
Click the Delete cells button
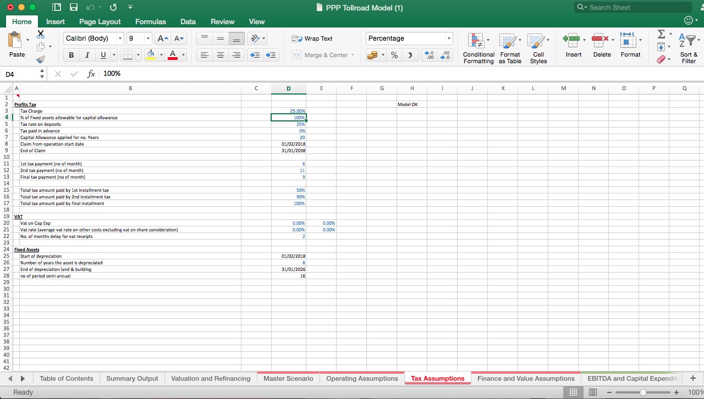602,45
